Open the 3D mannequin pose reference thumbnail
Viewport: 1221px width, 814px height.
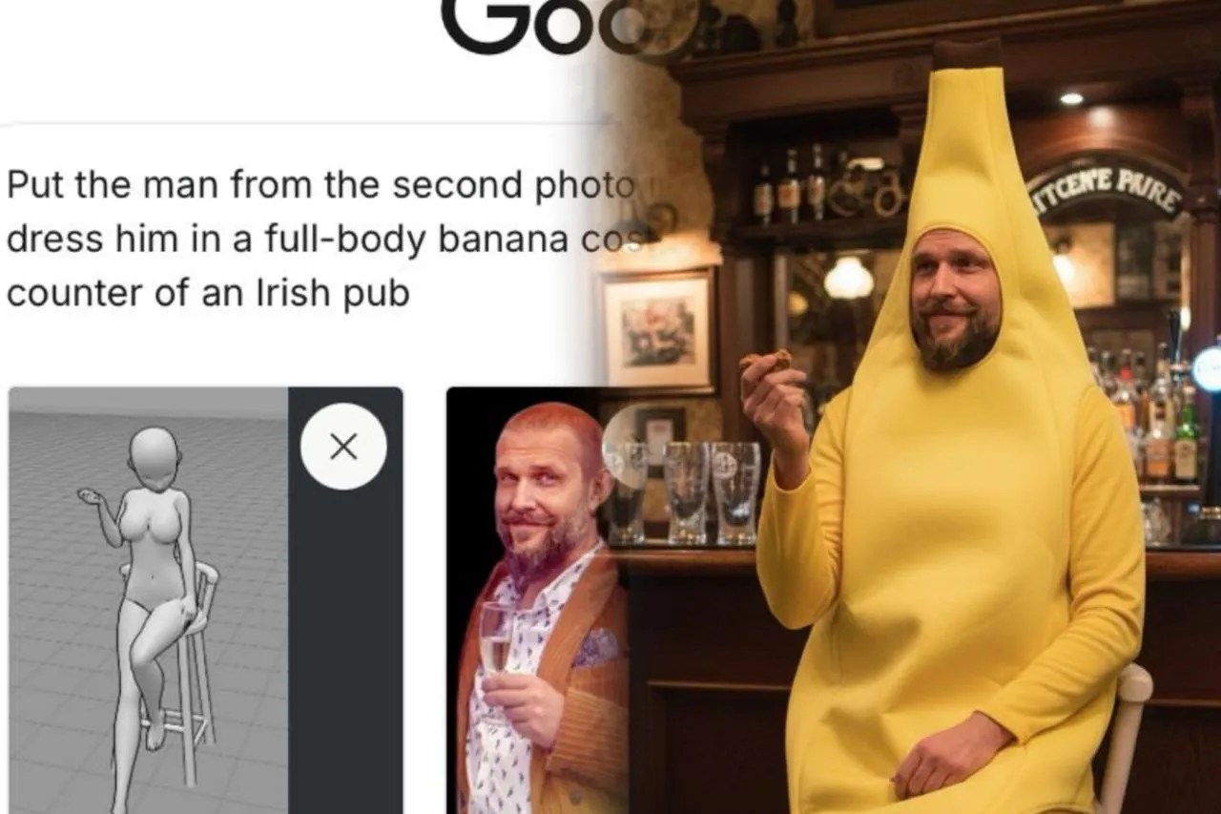pyautogui.click(x=148, y=600)
